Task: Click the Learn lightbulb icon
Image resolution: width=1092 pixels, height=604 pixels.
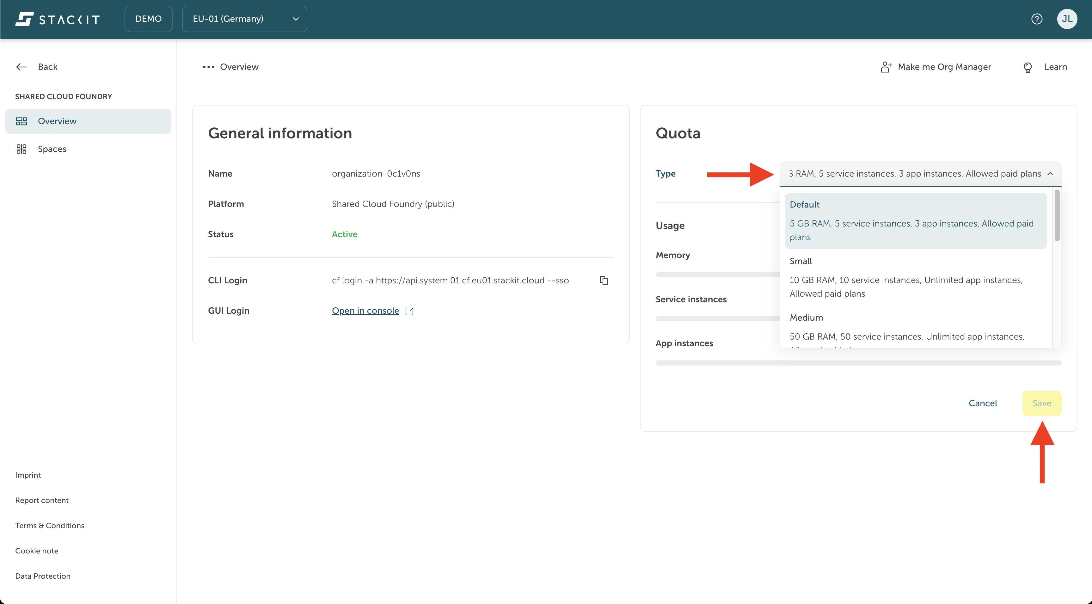Action: coord(1028,67)
